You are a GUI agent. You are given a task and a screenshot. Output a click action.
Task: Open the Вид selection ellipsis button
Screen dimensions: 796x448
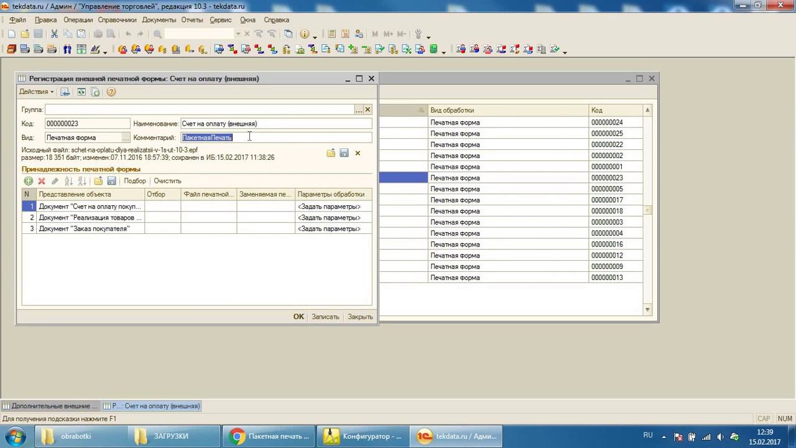pyautogui.click(x=126, y=138)
